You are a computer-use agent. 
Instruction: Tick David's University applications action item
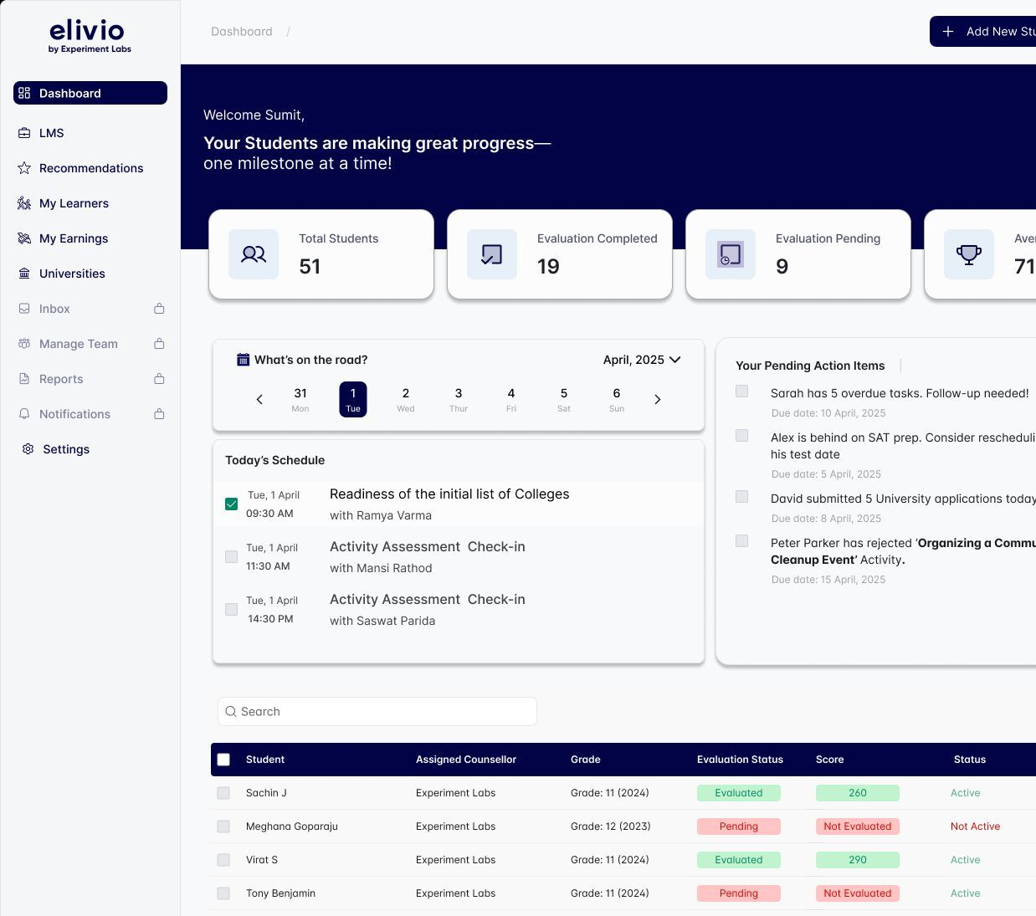click(741, 497)
